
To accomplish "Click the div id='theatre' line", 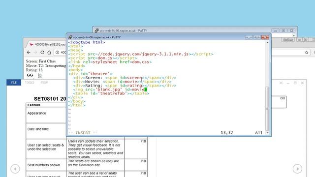I will (90, 74).
